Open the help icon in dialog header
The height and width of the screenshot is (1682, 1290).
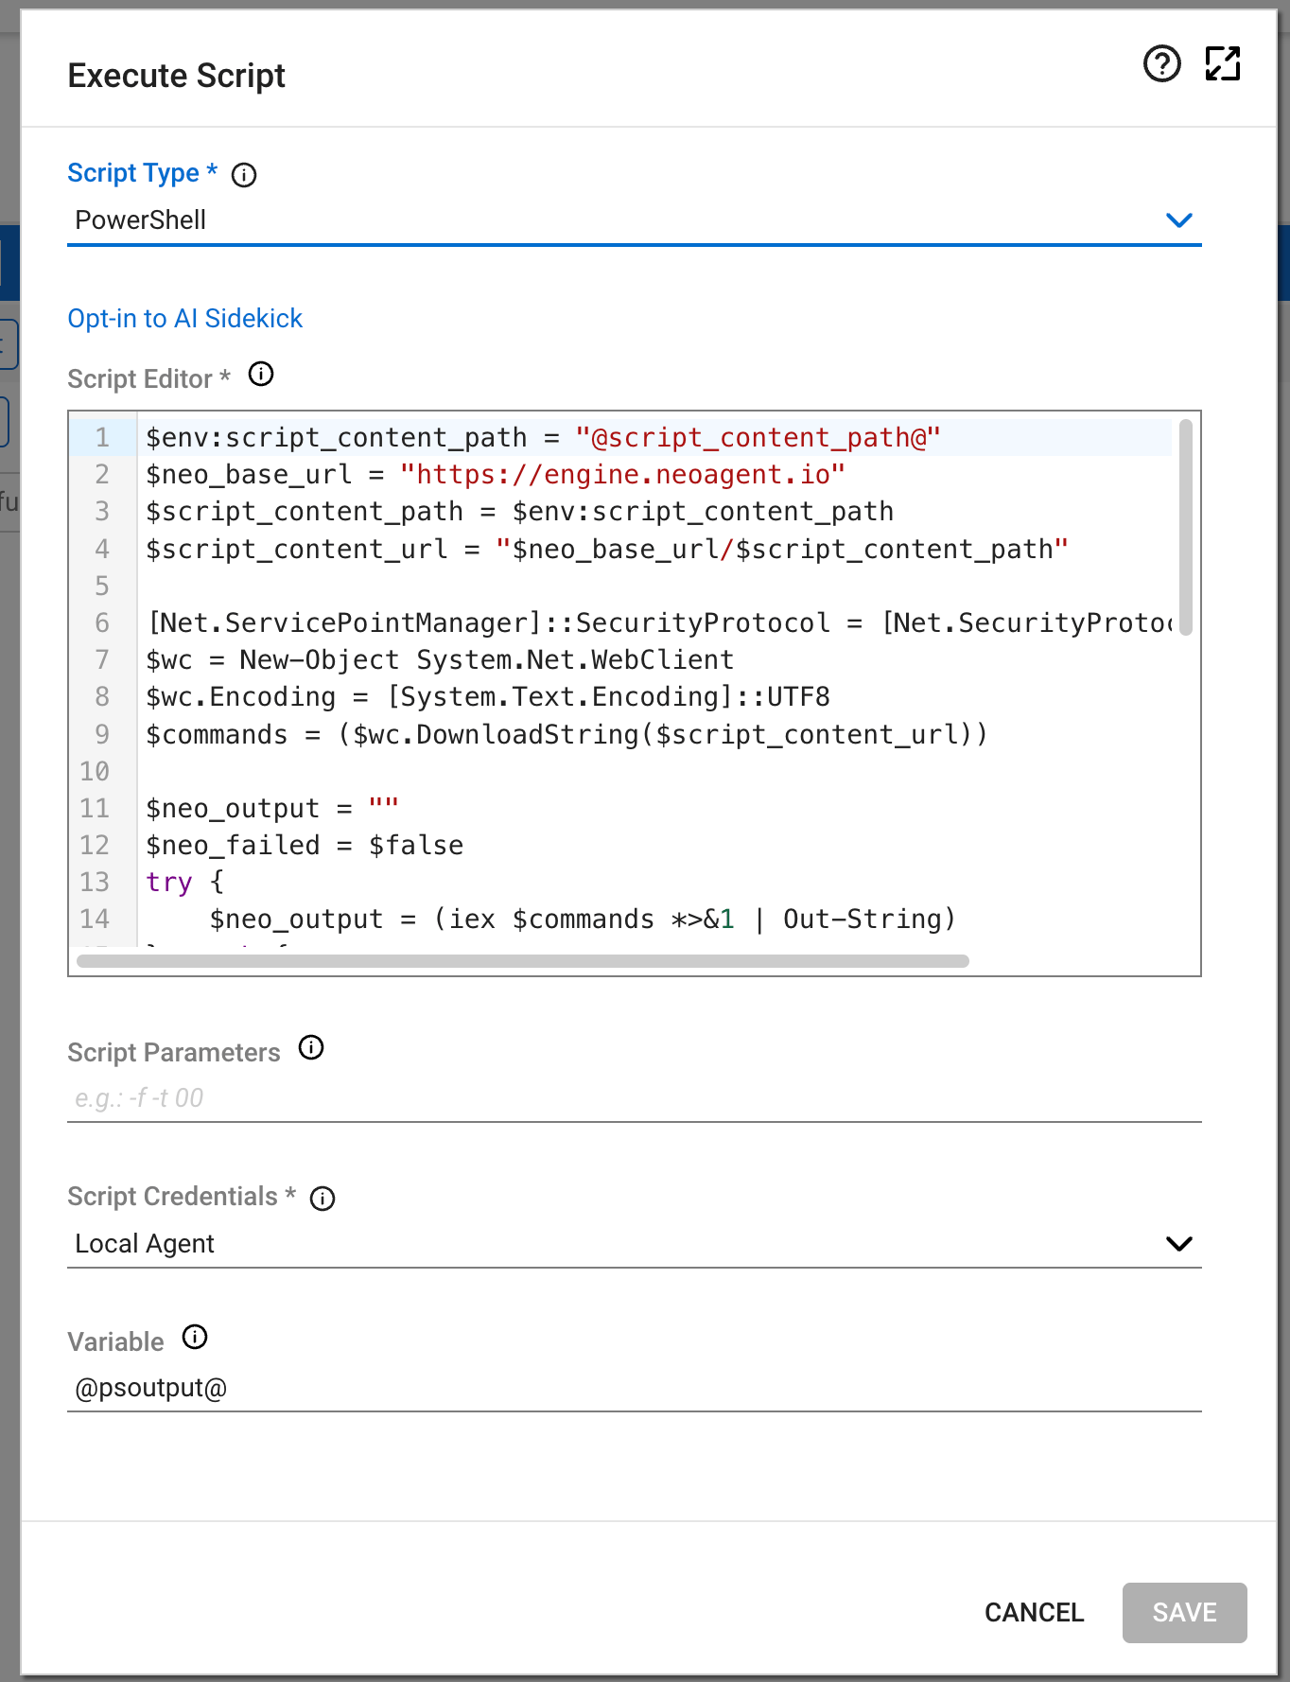pyautogui.click(x=1161, y=64)
